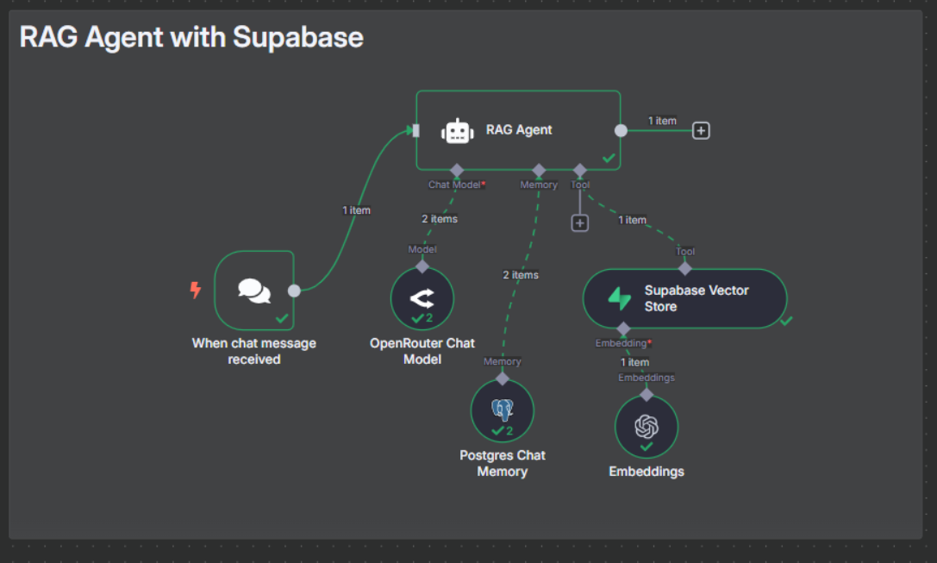Click the Embeddings diamond connector atop Embeddings node

tap(646, 395)
